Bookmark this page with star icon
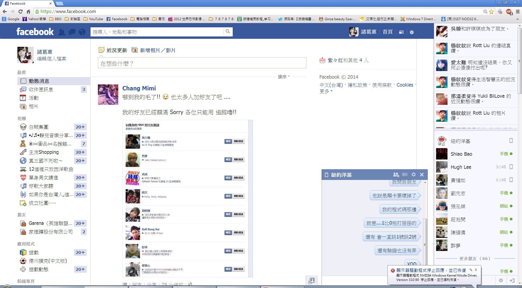Image resolution: width=522 pixels, height=288 pixels. 491,11
